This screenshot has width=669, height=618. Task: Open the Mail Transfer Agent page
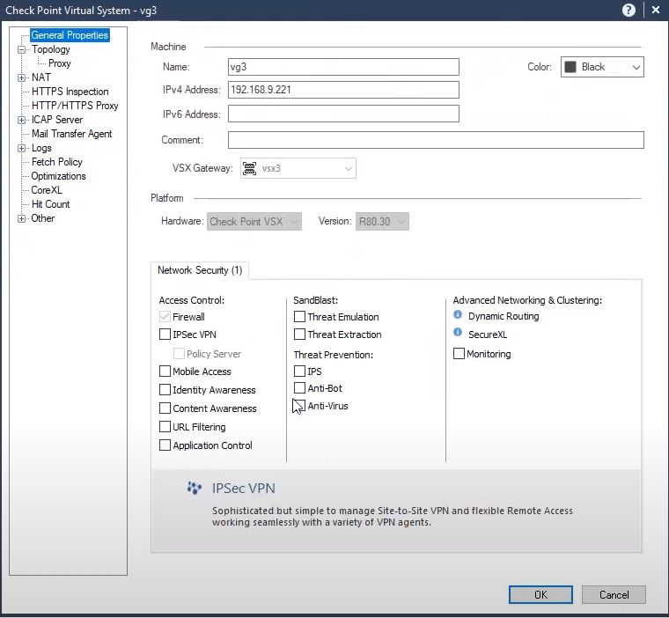tap(71, 134)
